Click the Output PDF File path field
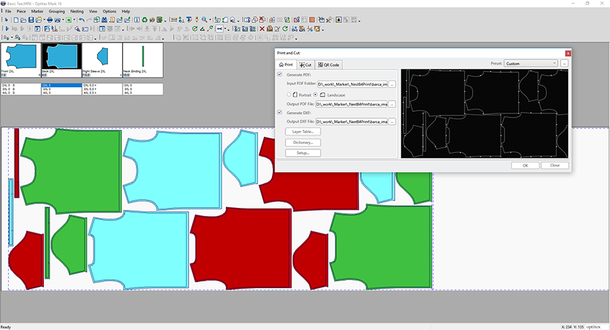610x330 pixels. coord(351,104)
